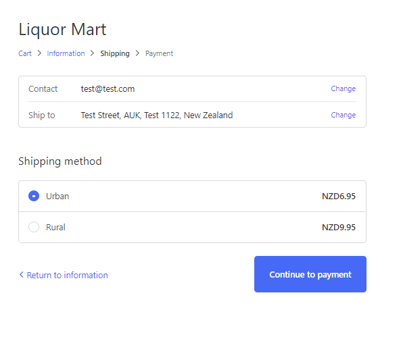Click the test@test.com contact email text

[x=108, y=89]
